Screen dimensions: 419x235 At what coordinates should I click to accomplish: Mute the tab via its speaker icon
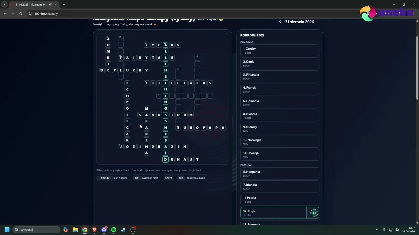point(51,5)
